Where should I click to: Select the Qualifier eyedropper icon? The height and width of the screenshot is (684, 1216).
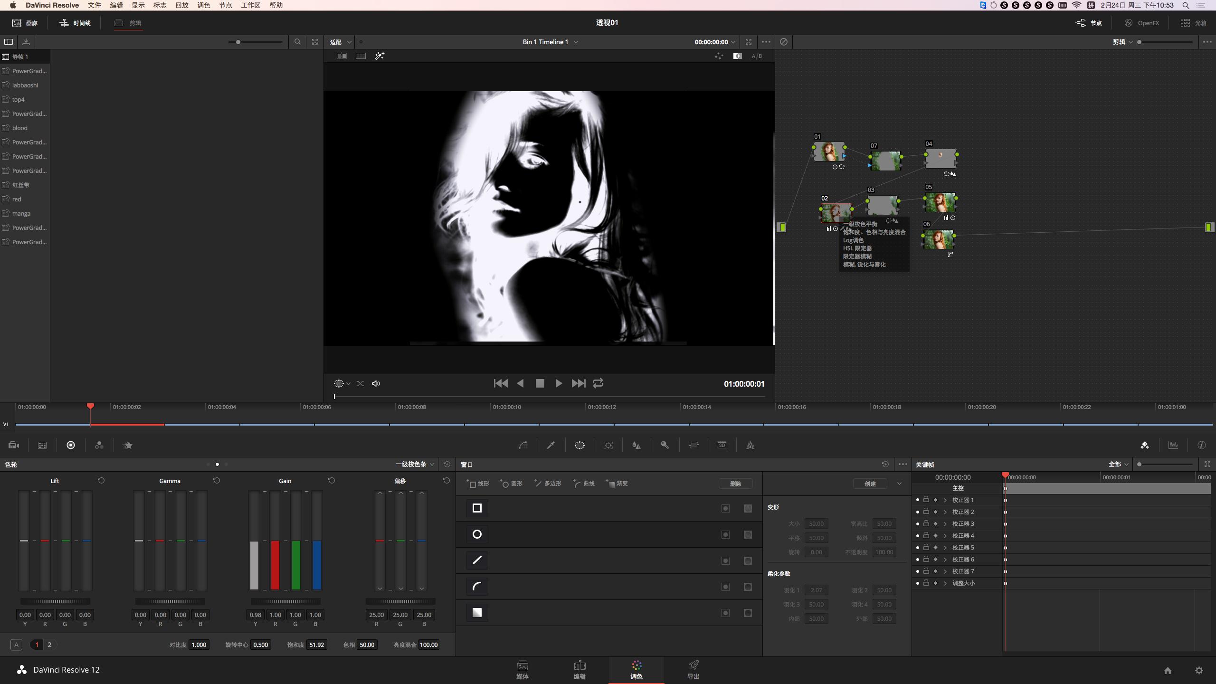point(551,445)
